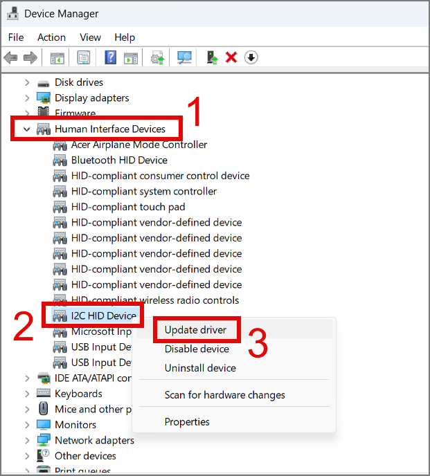Image resolution: width=430 pixels, height=476 pixels.
Task: Click Scan for hardware changes monitor icon
Action: coord(184,57)
